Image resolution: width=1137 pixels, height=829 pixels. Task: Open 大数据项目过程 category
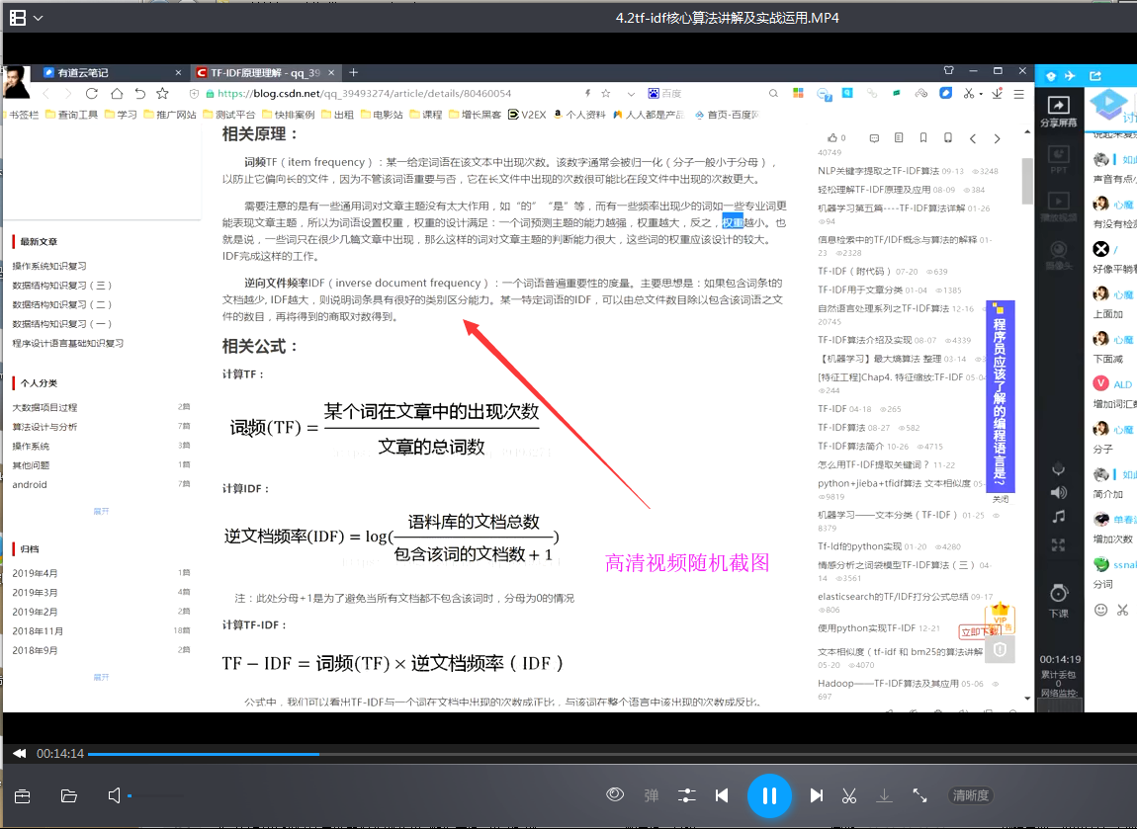(44, 407)
